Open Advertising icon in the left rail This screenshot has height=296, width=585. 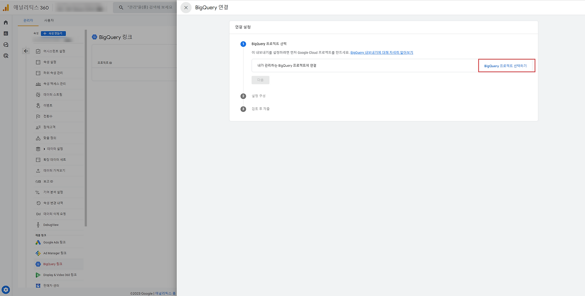[x=6, y=56]
